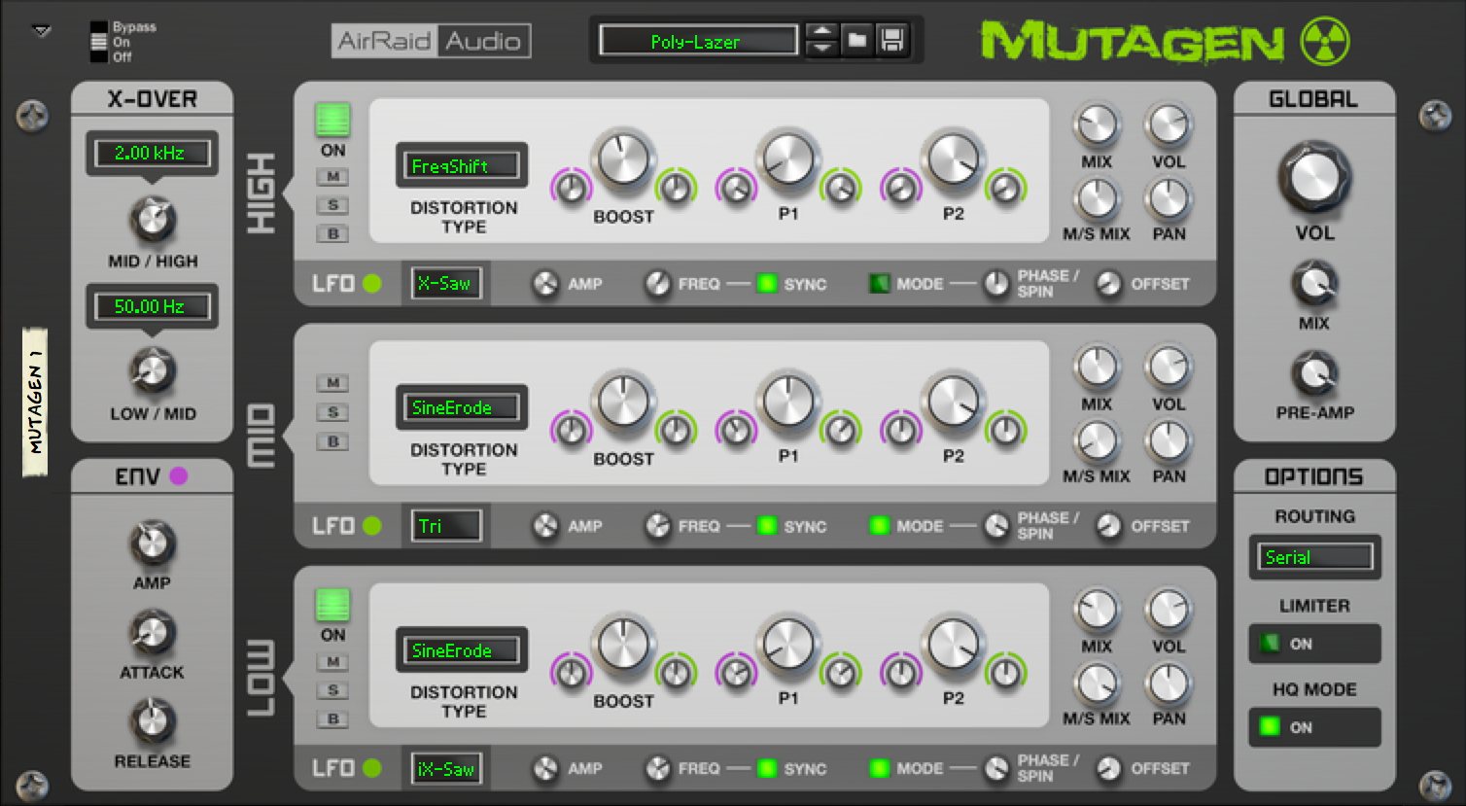Save patch with the floppy disk icon
The width and height of the screenshot is (1466, 806).
tap(891, 41)
